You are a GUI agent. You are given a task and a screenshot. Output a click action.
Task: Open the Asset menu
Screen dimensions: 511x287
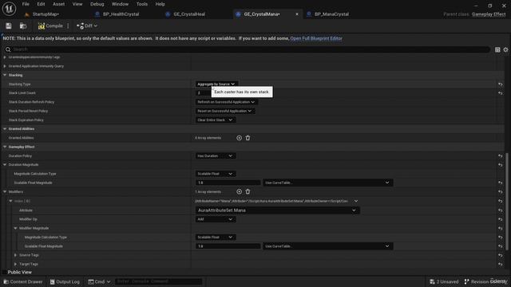click(58, 4)
